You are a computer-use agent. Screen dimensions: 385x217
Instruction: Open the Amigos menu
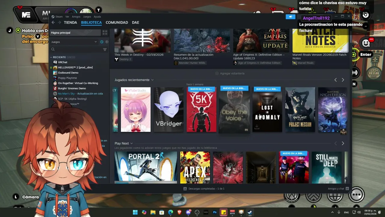(x=76, y=17)
